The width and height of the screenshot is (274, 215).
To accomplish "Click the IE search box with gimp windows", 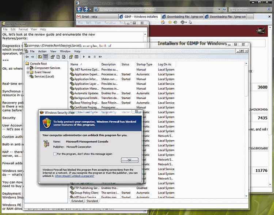I will pyautogui.click(x=248, y=9).
